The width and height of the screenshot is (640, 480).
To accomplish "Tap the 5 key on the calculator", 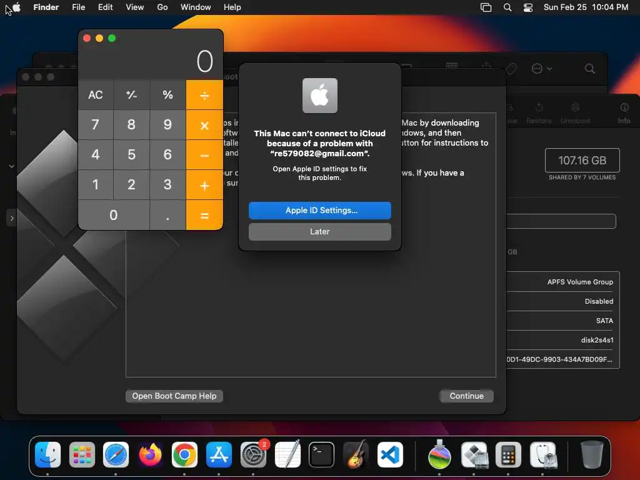I will pyautogui.click(x=131, y=155).
